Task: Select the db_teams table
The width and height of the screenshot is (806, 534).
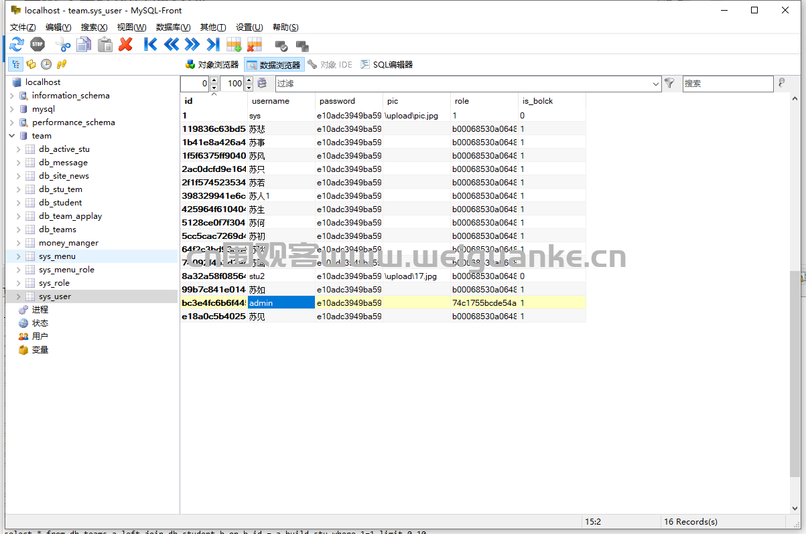Action: pos(58,230)
